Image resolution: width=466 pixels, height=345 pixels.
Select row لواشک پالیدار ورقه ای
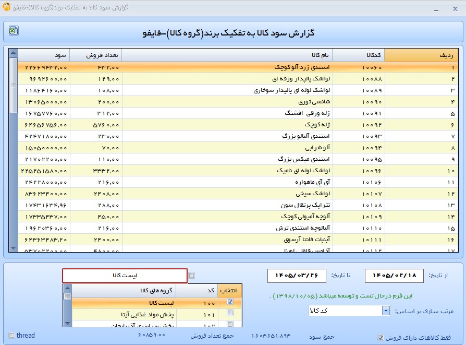(x=238, y=79)
